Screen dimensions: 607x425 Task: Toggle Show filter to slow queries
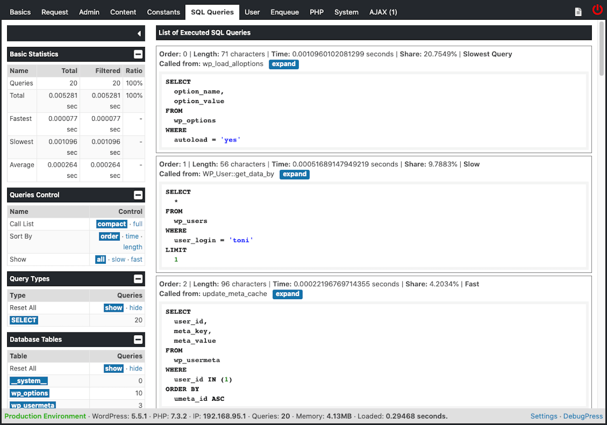[x=118, y=259]
